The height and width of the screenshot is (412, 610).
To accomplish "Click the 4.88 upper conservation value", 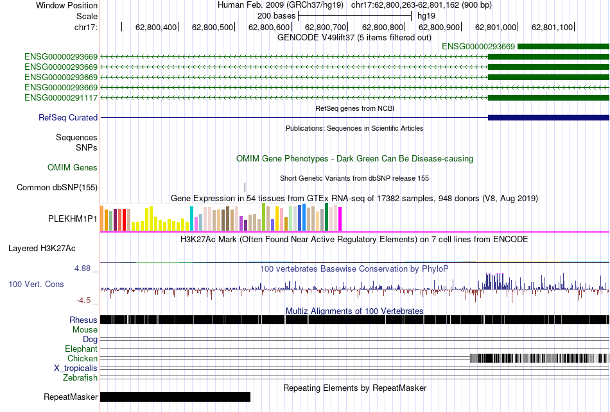I will tap(82, 268).
